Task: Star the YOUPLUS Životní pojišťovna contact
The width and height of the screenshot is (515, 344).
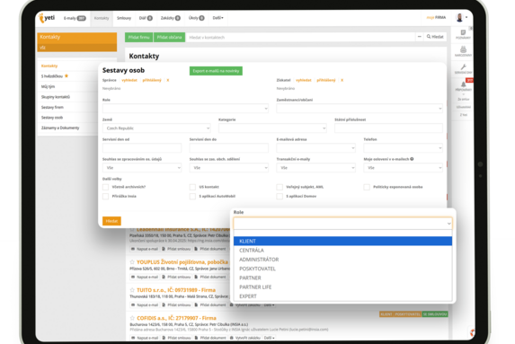Action: (x=132, y=262)
